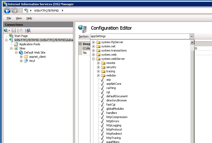Select the httpErrors section
Image resolution: width=212 pixels, height=143 pixels.
click(113, 121)
